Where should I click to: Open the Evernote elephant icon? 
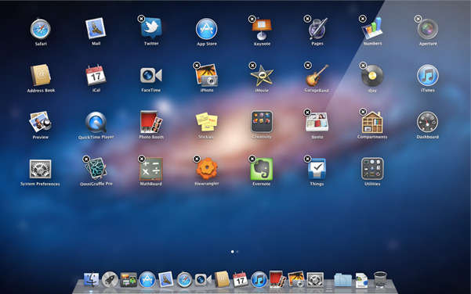262,169
